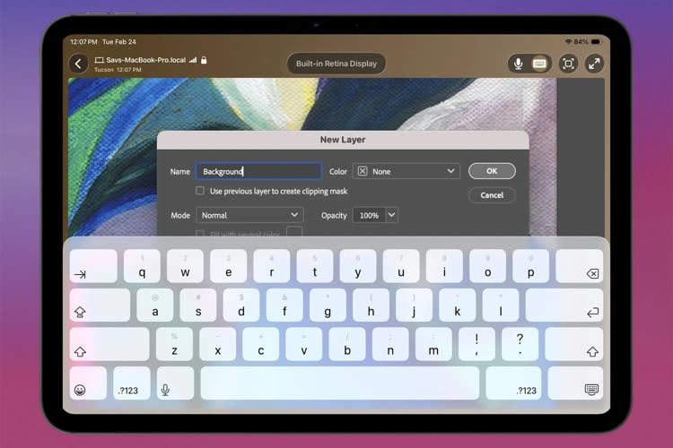Toggle the on-screen keyboard button in top bar
This screenshot has height=448, width=673.
click(x=539, y=64)
